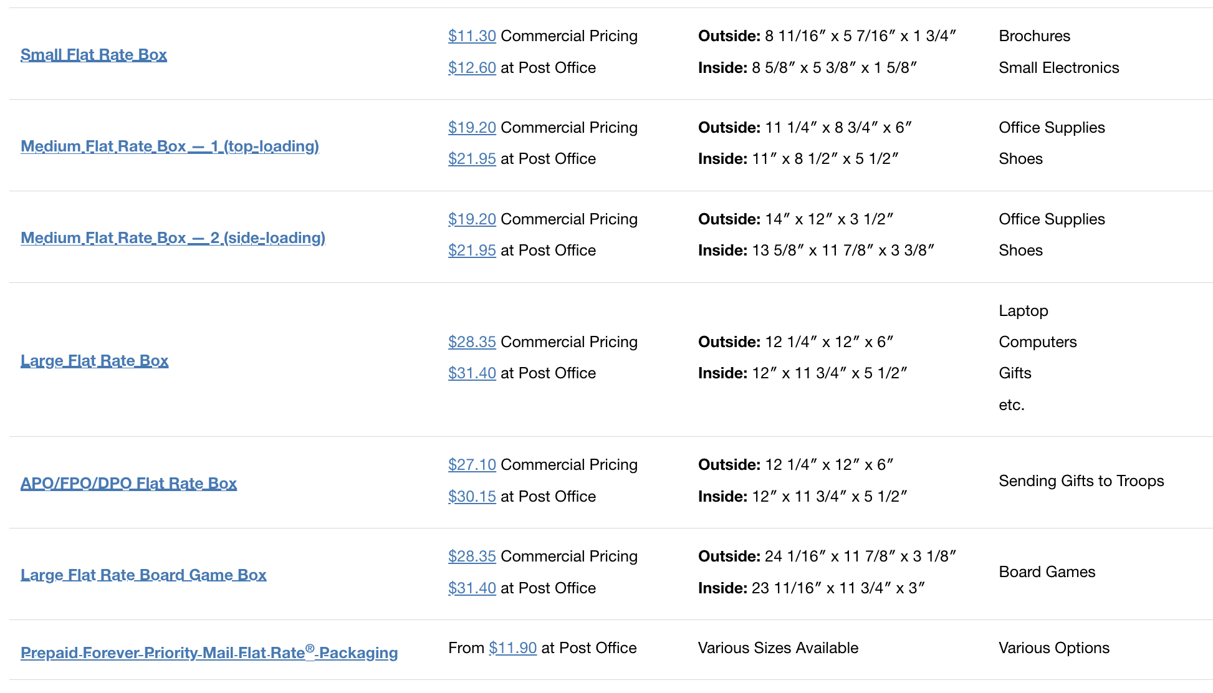Click the $28.35 price for Board Game Box
Image resolution: width=1213 pixels, height=693 pixels.
tap(472, 556)
